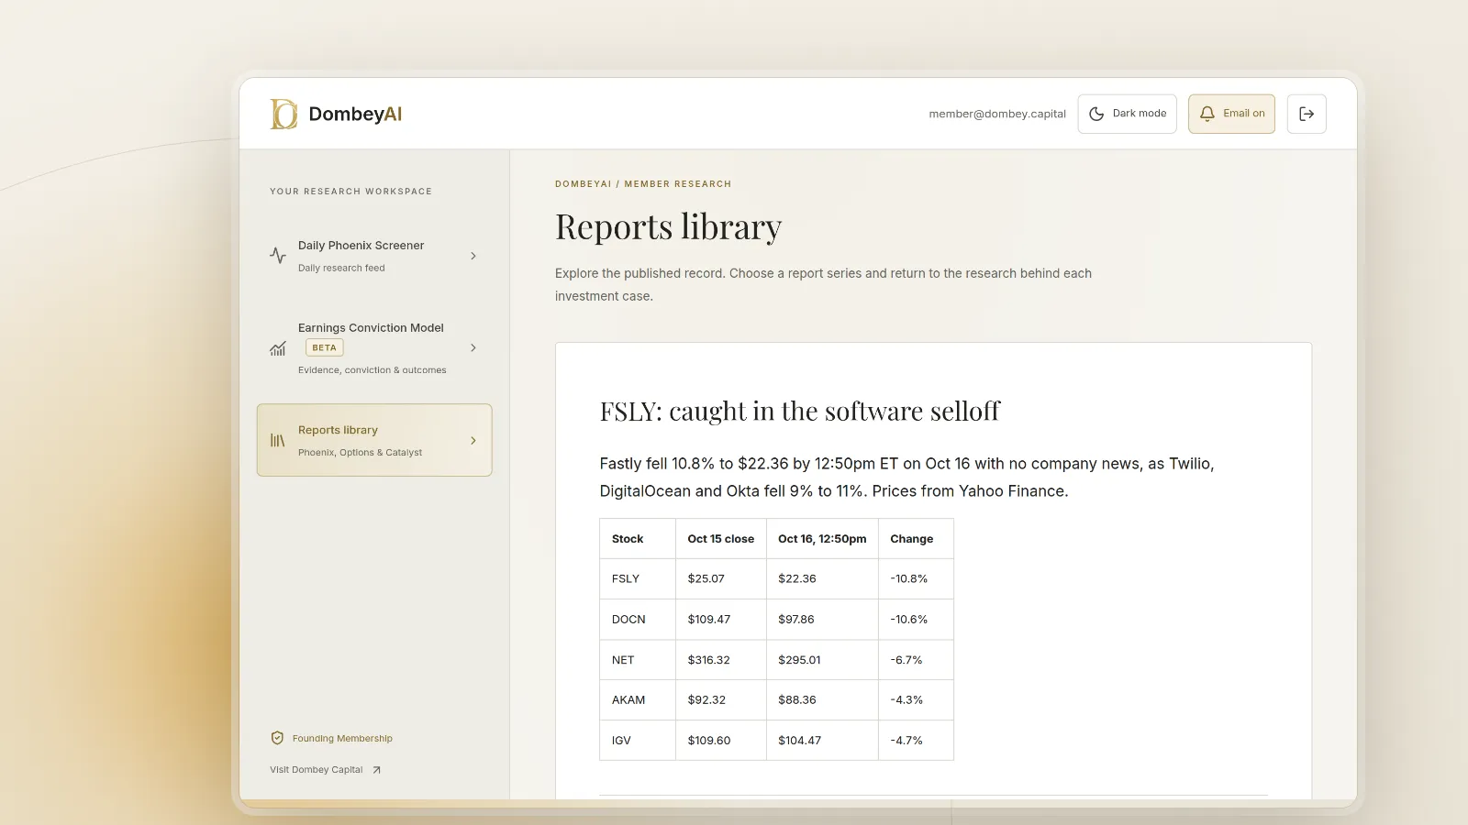Toggle Dark mode
This screenshot has height=825, width=1468.
(1127, 114)
